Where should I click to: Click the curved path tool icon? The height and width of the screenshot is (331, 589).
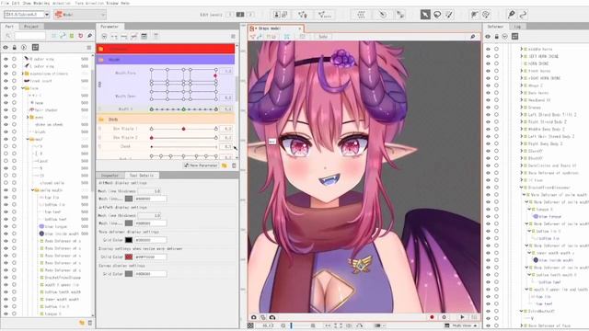coord(523,15)
